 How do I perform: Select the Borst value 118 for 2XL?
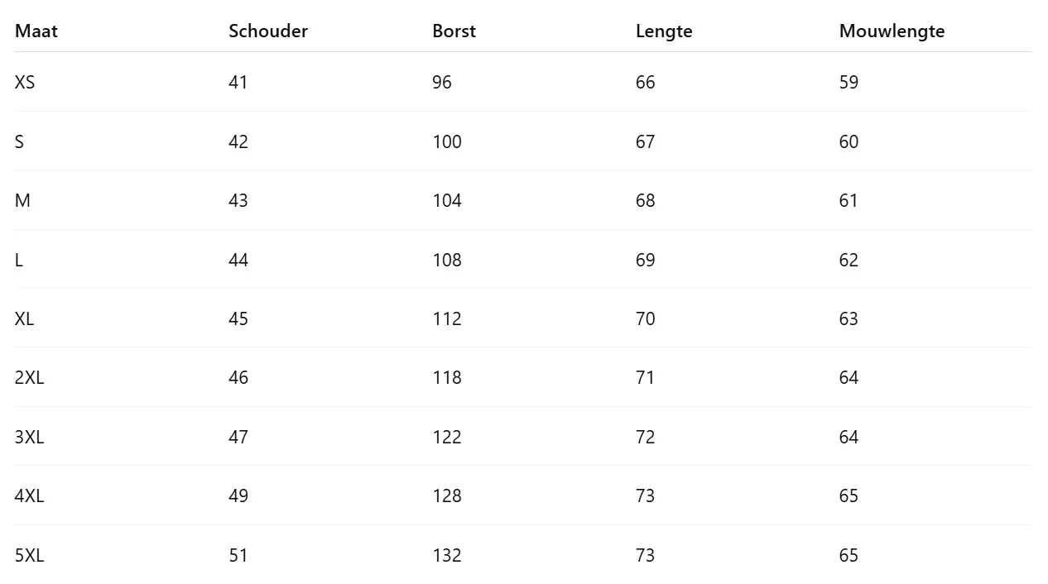click(x=447, y=378)
